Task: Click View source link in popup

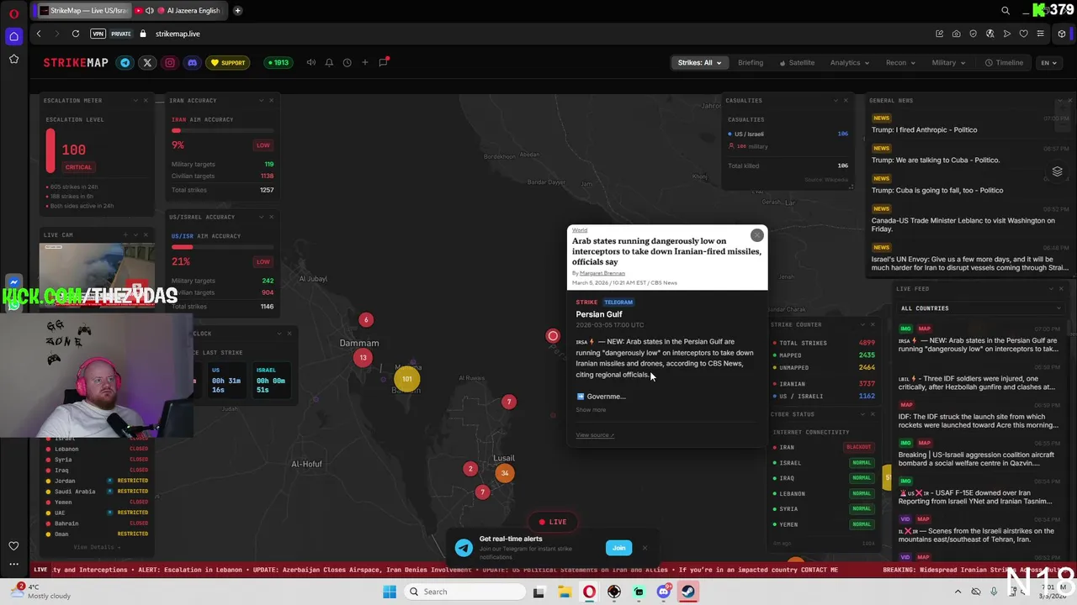Action: [595, 435]
